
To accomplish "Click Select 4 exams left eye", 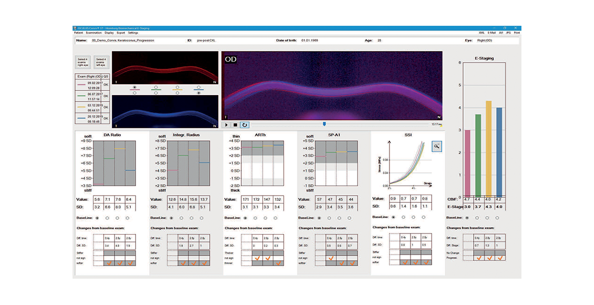I will [100, 62].
